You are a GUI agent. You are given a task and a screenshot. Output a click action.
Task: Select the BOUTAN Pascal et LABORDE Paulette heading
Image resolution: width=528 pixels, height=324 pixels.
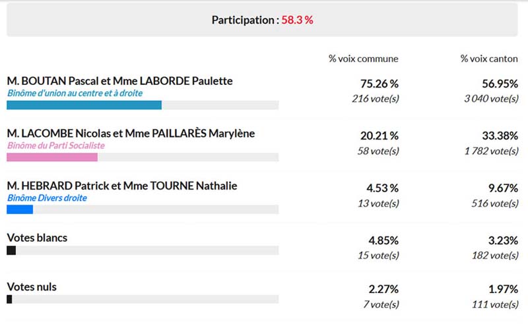click(x=119, y=81)
